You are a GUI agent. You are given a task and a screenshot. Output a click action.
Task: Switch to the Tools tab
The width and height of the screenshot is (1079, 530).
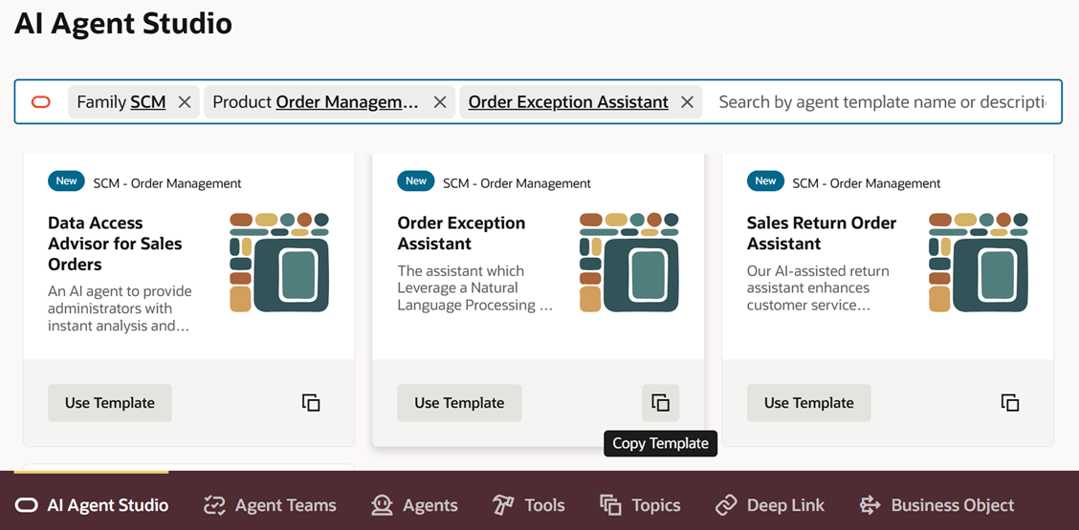coord(528,506)
